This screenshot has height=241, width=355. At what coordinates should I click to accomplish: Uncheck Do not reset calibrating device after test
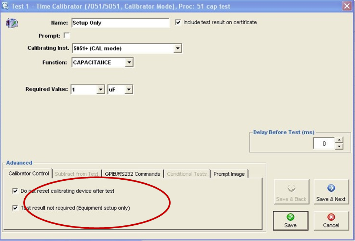point(15,191)
